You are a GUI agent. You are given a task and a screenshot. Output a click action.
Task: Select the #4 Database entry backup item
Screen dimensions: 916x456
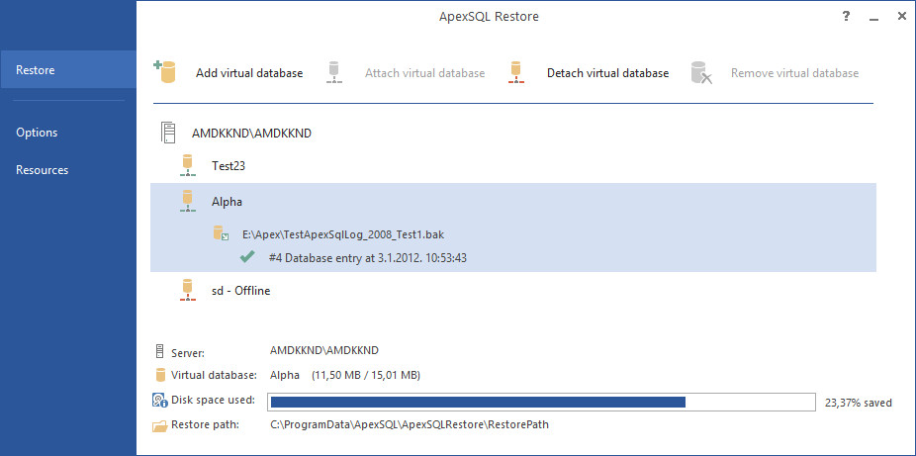point(368,257)
